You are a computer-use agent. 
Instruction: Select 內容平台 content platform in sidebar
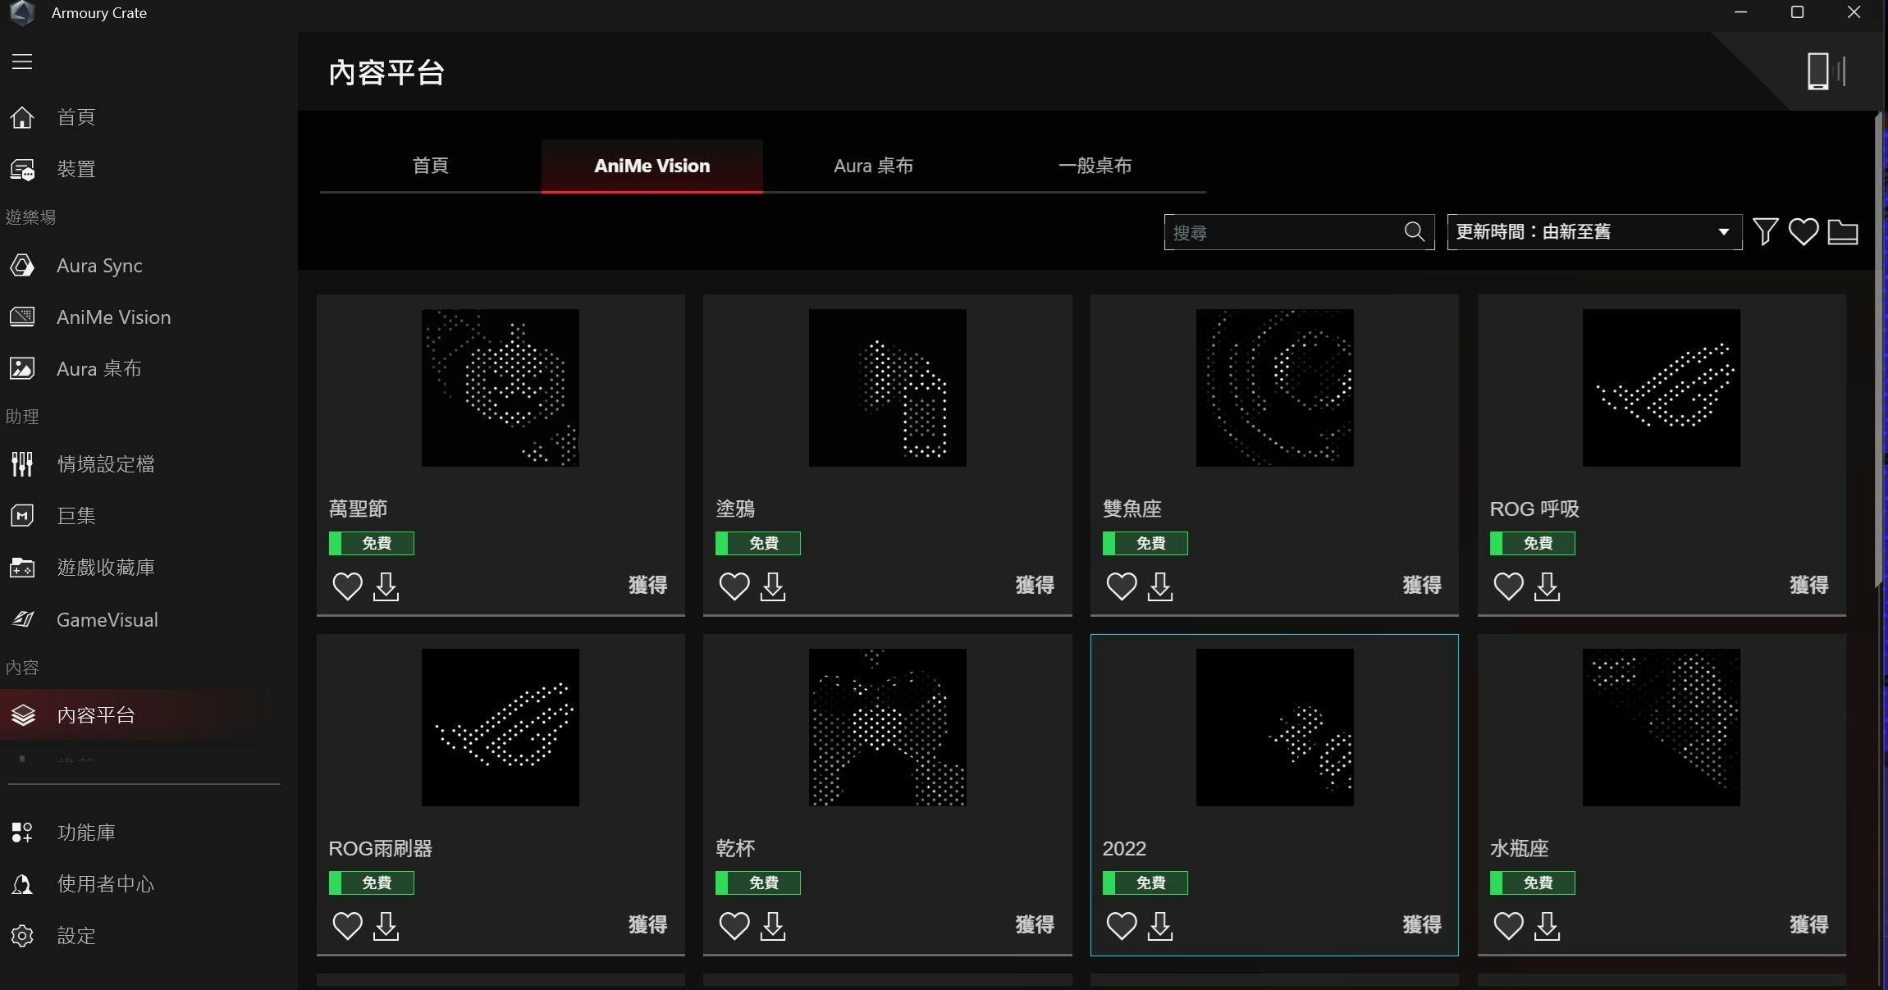coord(131,715)
